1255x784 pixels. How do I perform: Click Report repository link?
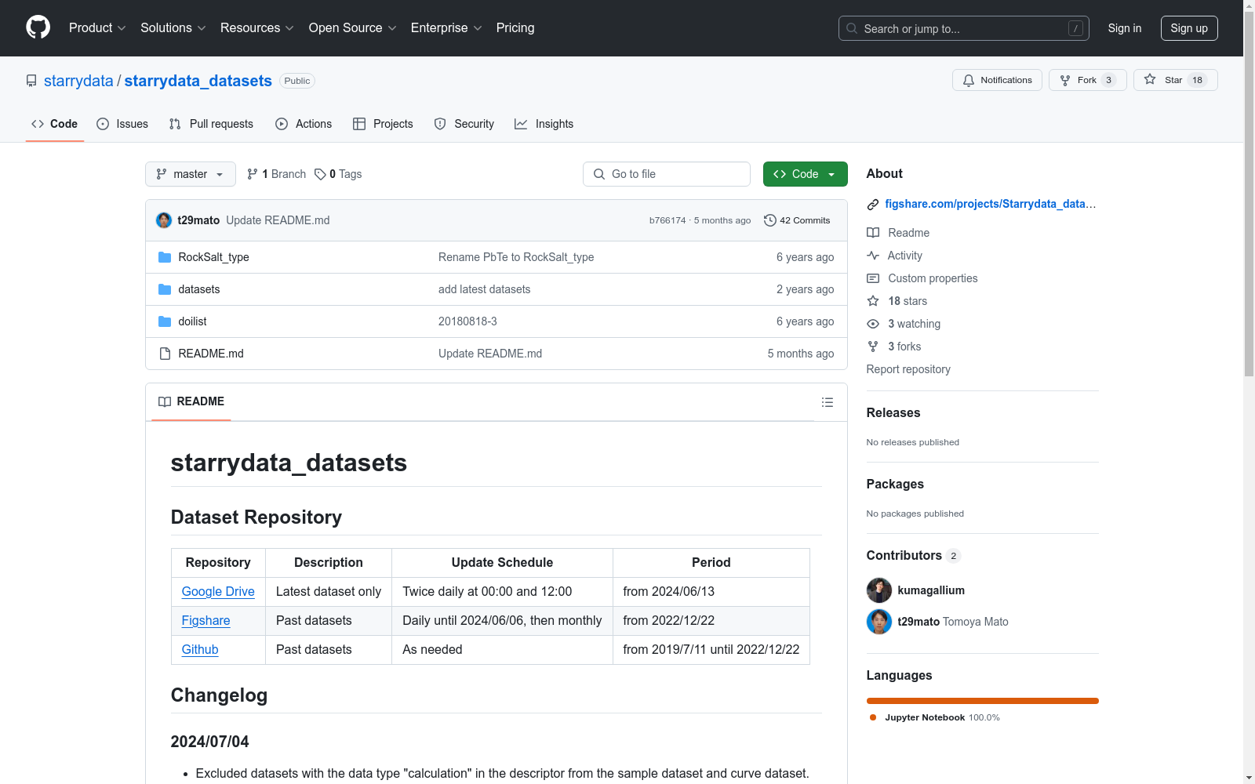pos(908,369)
